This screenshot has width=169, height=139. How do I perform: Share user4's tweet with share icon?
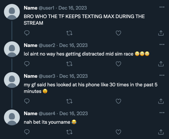click(161, 132)
